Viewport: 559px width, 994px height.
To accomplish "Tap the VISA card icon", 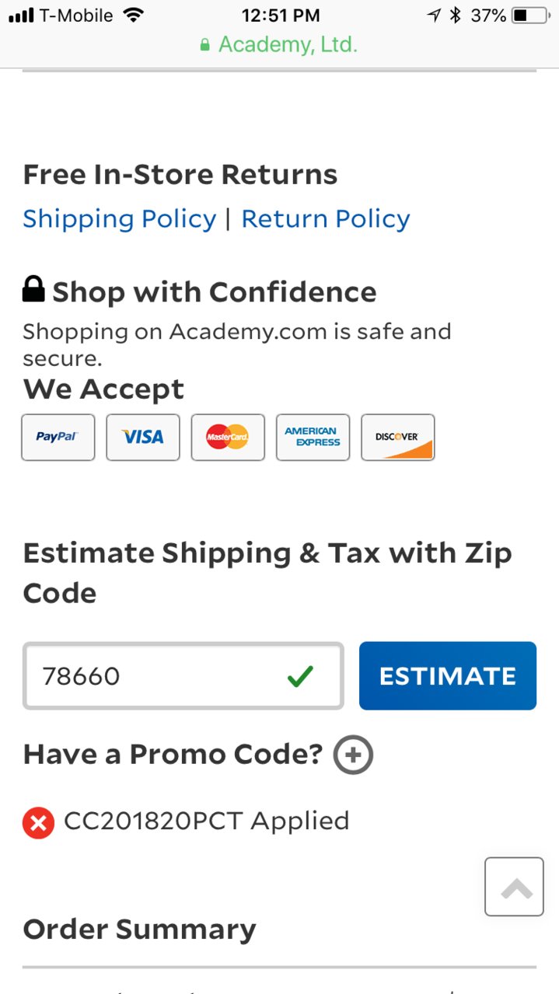I will [x=143, y=437].
